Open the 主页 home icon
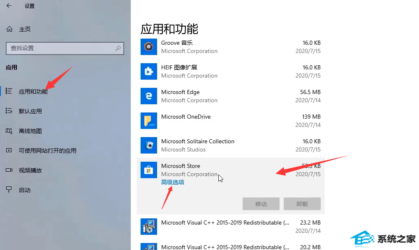Image resolution: width=419 pixels, height=250 pixels. pos(9,29)
